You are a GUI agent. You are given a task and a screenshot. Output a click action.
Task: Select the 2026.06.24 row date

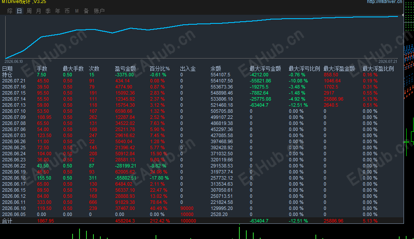14,154
